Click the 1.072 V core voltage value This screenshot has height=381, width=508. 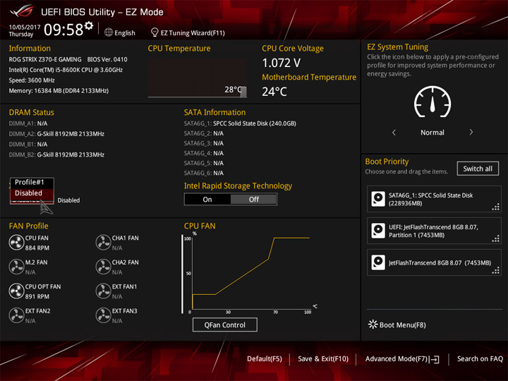[x=282, y=63]
